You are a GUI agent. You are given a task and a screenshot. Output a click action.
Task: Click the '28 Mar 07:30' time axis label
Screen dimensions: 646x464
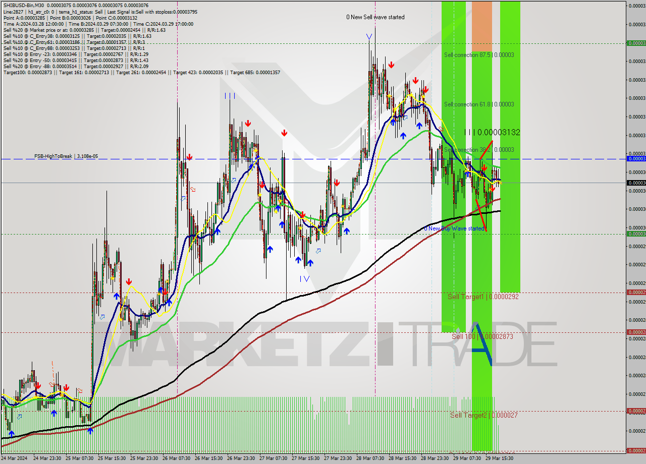370,458
